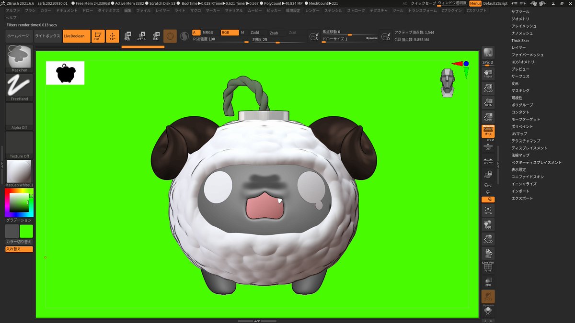Screen dimensions: 575x323
Task: Open the MaskPen brush selector
Action: coord(19,58)
